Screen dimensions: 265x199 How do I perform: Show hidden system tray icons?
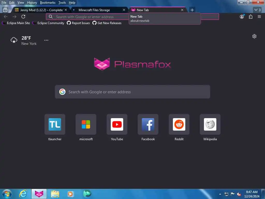coord(220,194)
